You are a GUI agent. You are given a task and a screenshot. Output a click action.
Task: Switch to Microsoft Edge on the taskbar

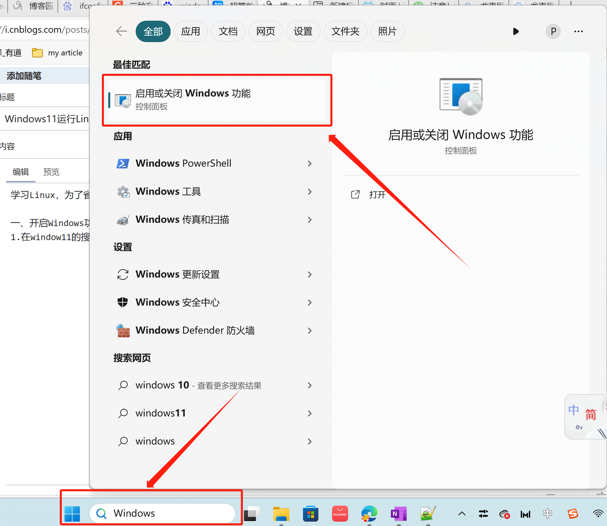point(369,514)
